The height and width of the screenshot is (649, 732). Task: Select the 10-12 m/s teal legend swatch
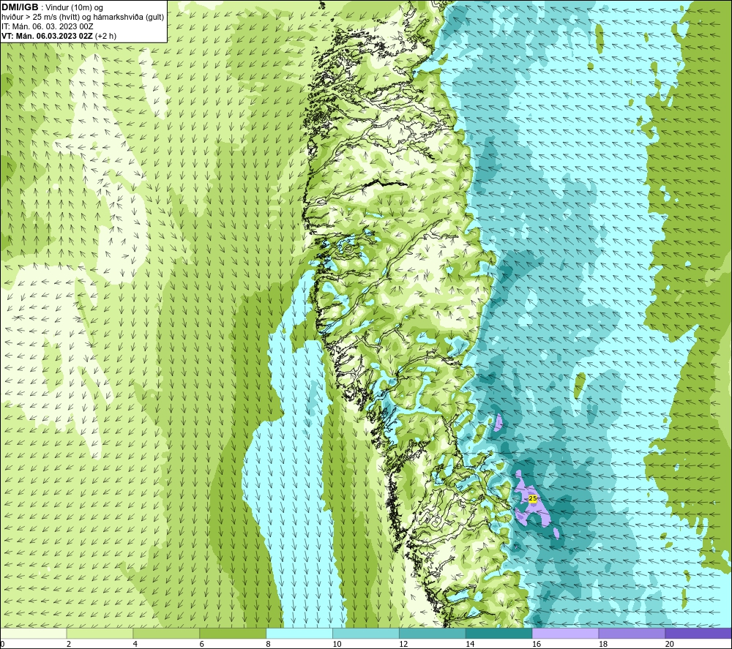(366, 633)
